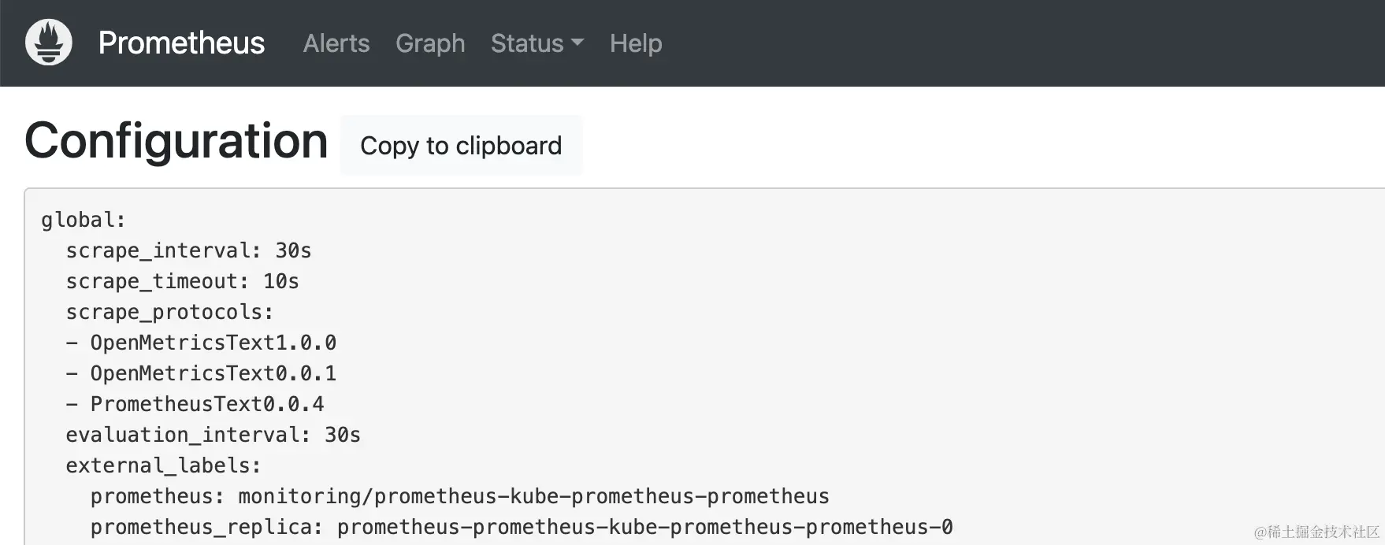
Task: Click the evaluation_interval: 30s line
Action: pos(213,435)
